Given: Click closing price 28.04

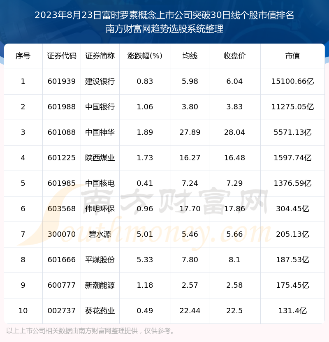Looking at the screenshot, I should (x=234, y=132).
